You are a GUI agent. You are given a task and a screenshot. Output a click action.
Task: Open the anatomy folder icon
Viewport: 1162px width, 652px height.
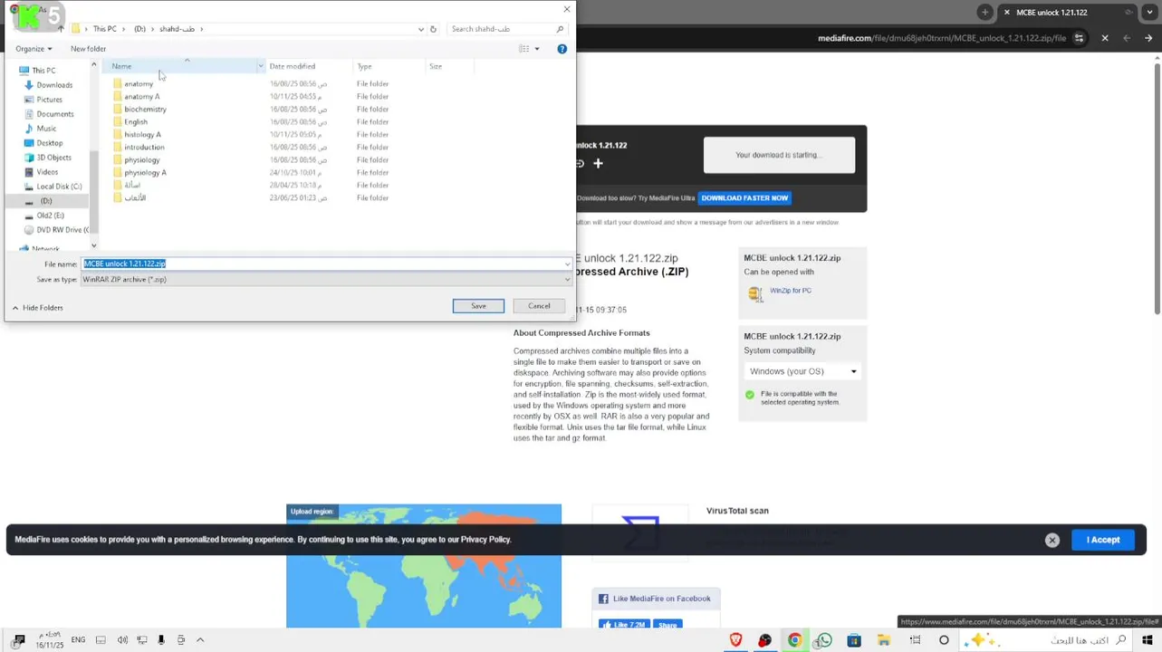[118, 83]
